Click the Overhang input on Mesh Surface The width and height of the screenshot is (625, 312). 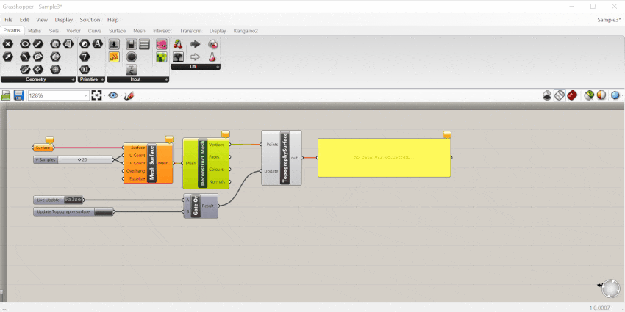[x=135, y=171]
